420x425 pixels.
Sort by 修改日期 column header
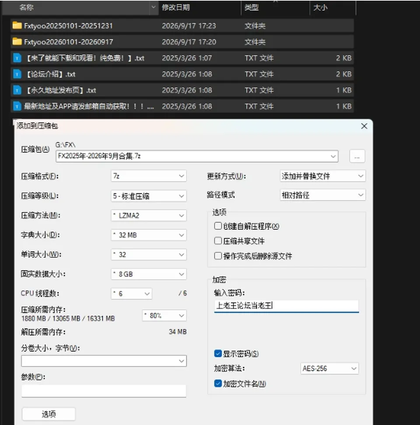pyautogui.click(x=175, y=7)
